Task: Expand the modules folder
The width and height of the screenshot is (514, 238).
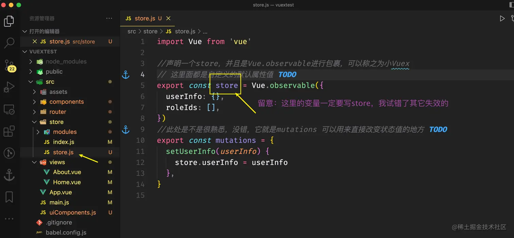Action: [38, 132]
